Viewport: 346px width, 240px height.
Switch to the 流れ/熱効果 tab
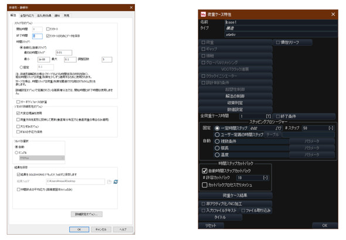pos(44,15)
